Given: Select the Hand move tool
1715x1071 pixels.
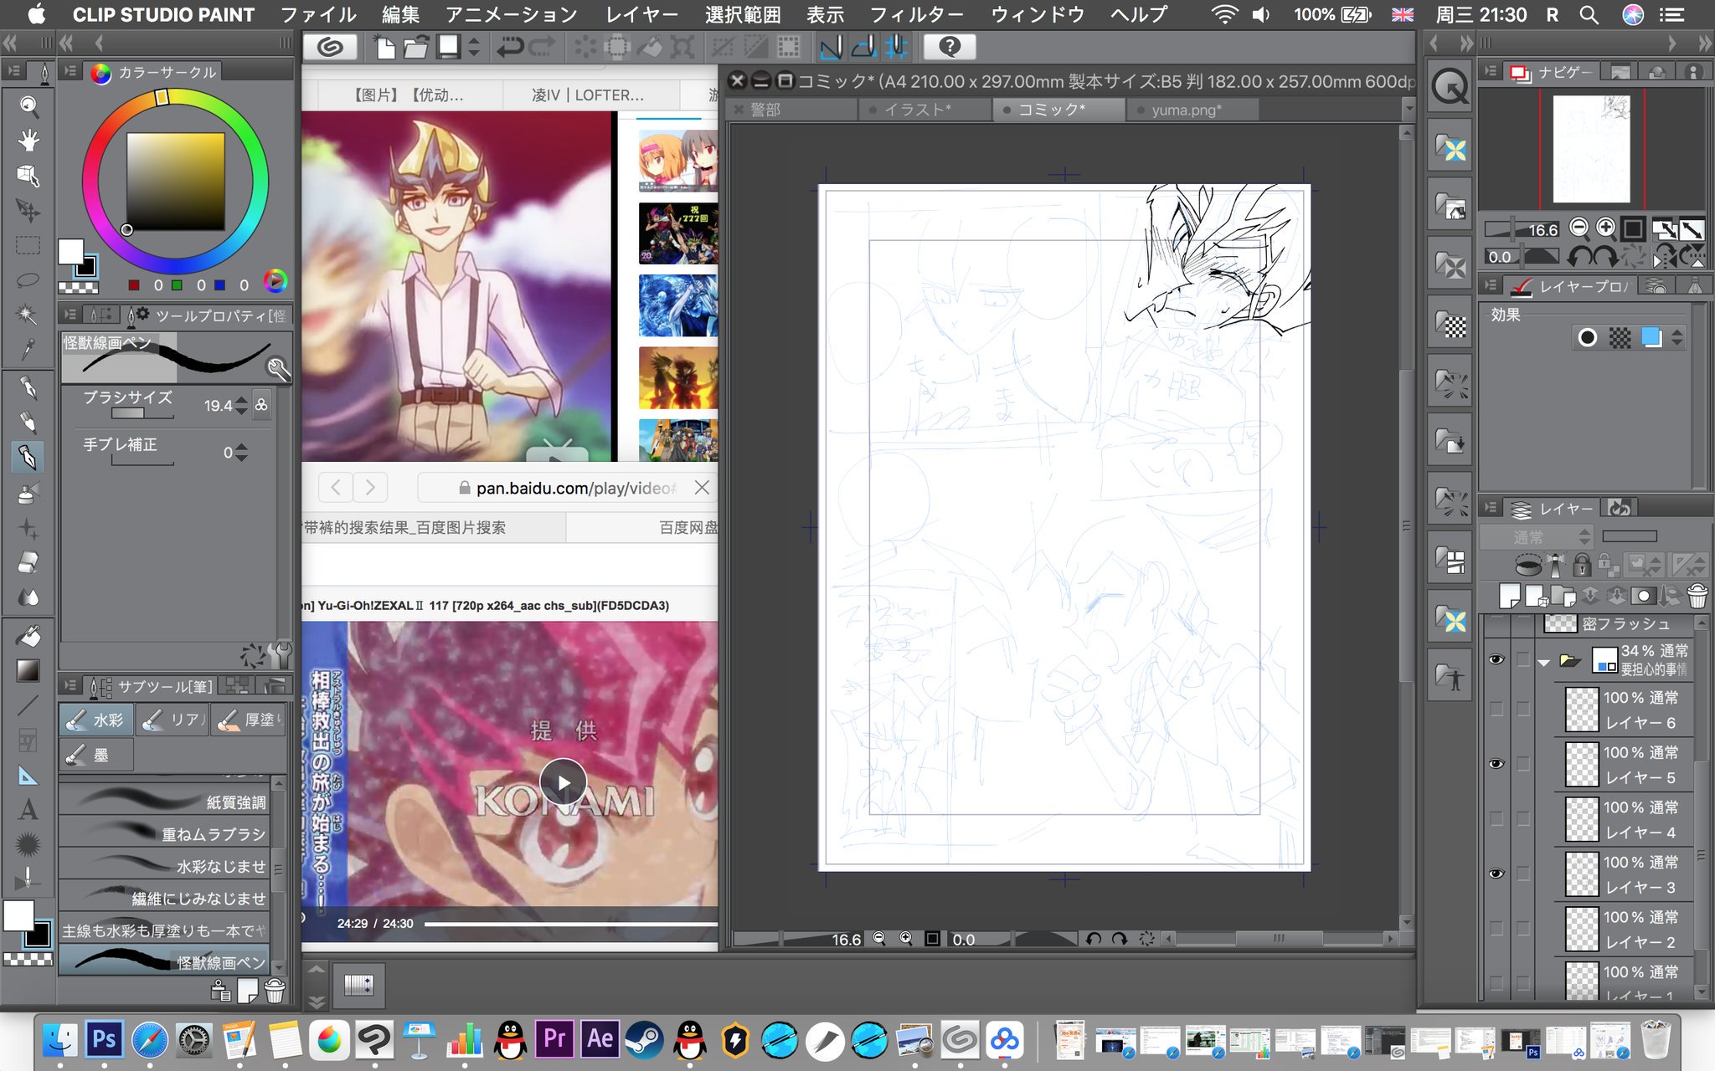Looking at the screenshot, I should coord(28,141).
